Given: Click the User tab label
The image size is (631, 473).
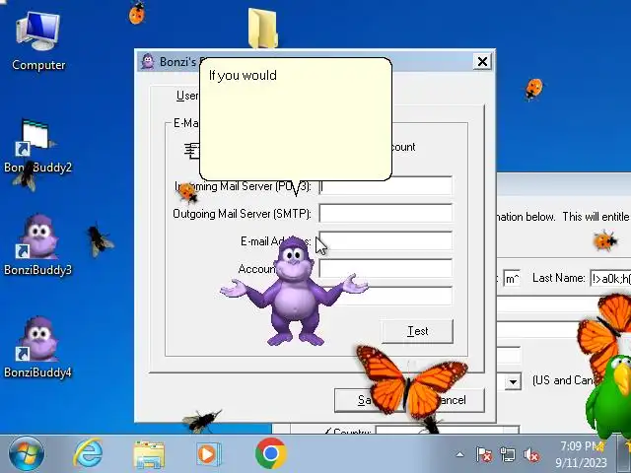Looking at the screenshot, I should [187, 96].
